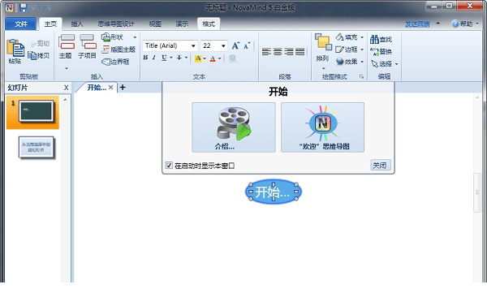Viewport: 487px width, 293px height.
Task: Click the Border (边框) pencil icon
Action: tap(339, 50)
